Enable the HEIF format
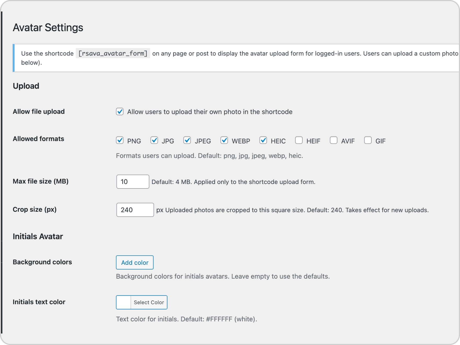The width and height of the screenshot is (460, 345). (299, 141)
